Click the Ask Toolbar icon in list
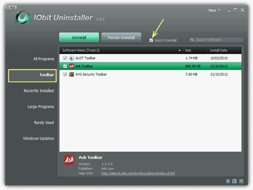Viewport: 253px width, 190px height. pos(71,66)
